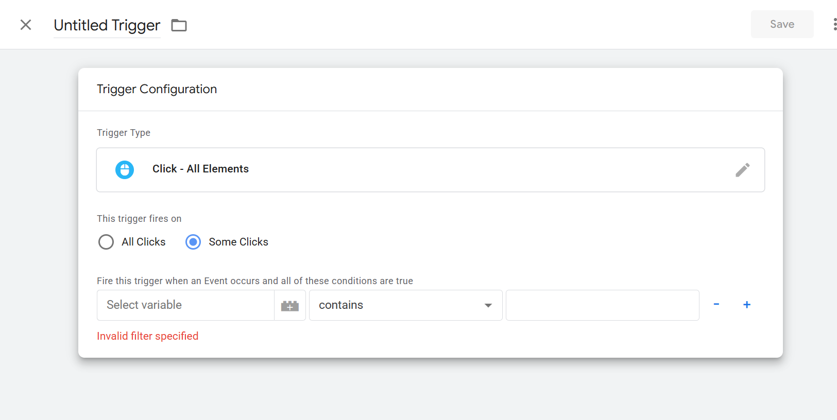This screenshot has height=420, width=837.
Task: Click the Trigger Configuration heading
Action: click(157, 89)
